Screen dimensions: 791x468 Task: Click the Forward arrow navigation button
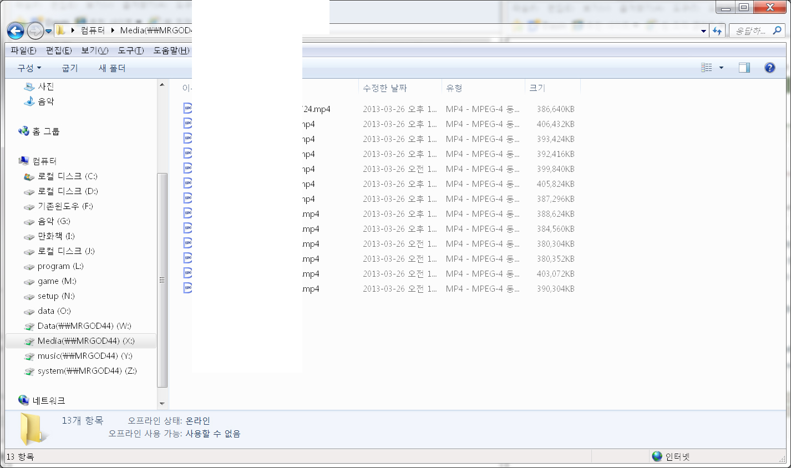(x=35, y=31)
